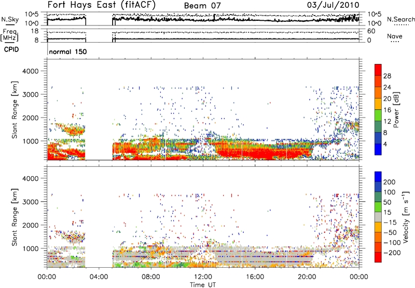Click the '20:00' time axis tick label
This screenshot has height=288, width=415.
(307, 277)
